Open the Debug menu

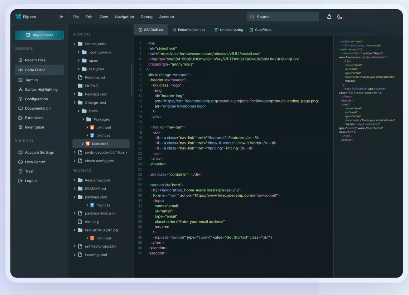pyautogui.click(x=146, y=17)
